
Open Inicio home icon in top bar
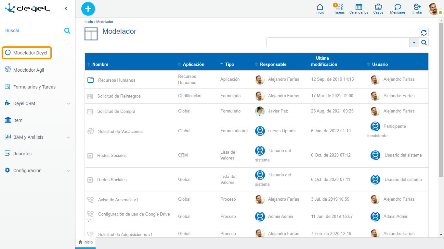tap(320, 9)
